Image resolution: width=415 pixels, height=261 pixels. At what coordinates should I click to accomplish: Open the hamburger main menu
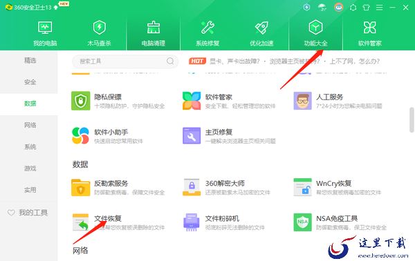coord(379,8)
